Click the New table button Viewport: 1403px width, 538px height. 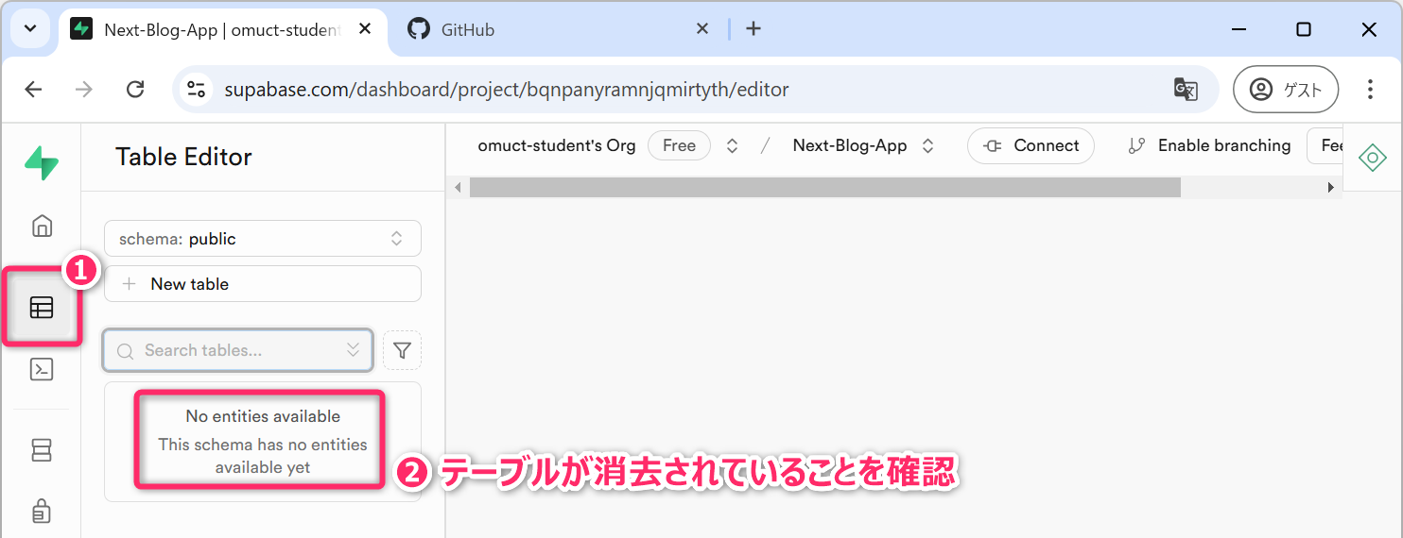point(262,284)
